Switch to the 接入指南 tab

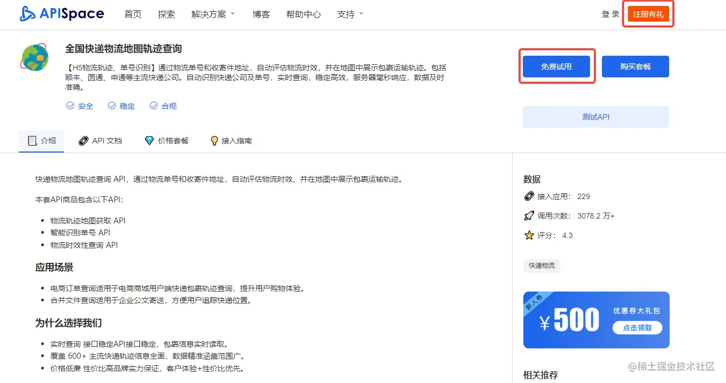pos(231,141)
